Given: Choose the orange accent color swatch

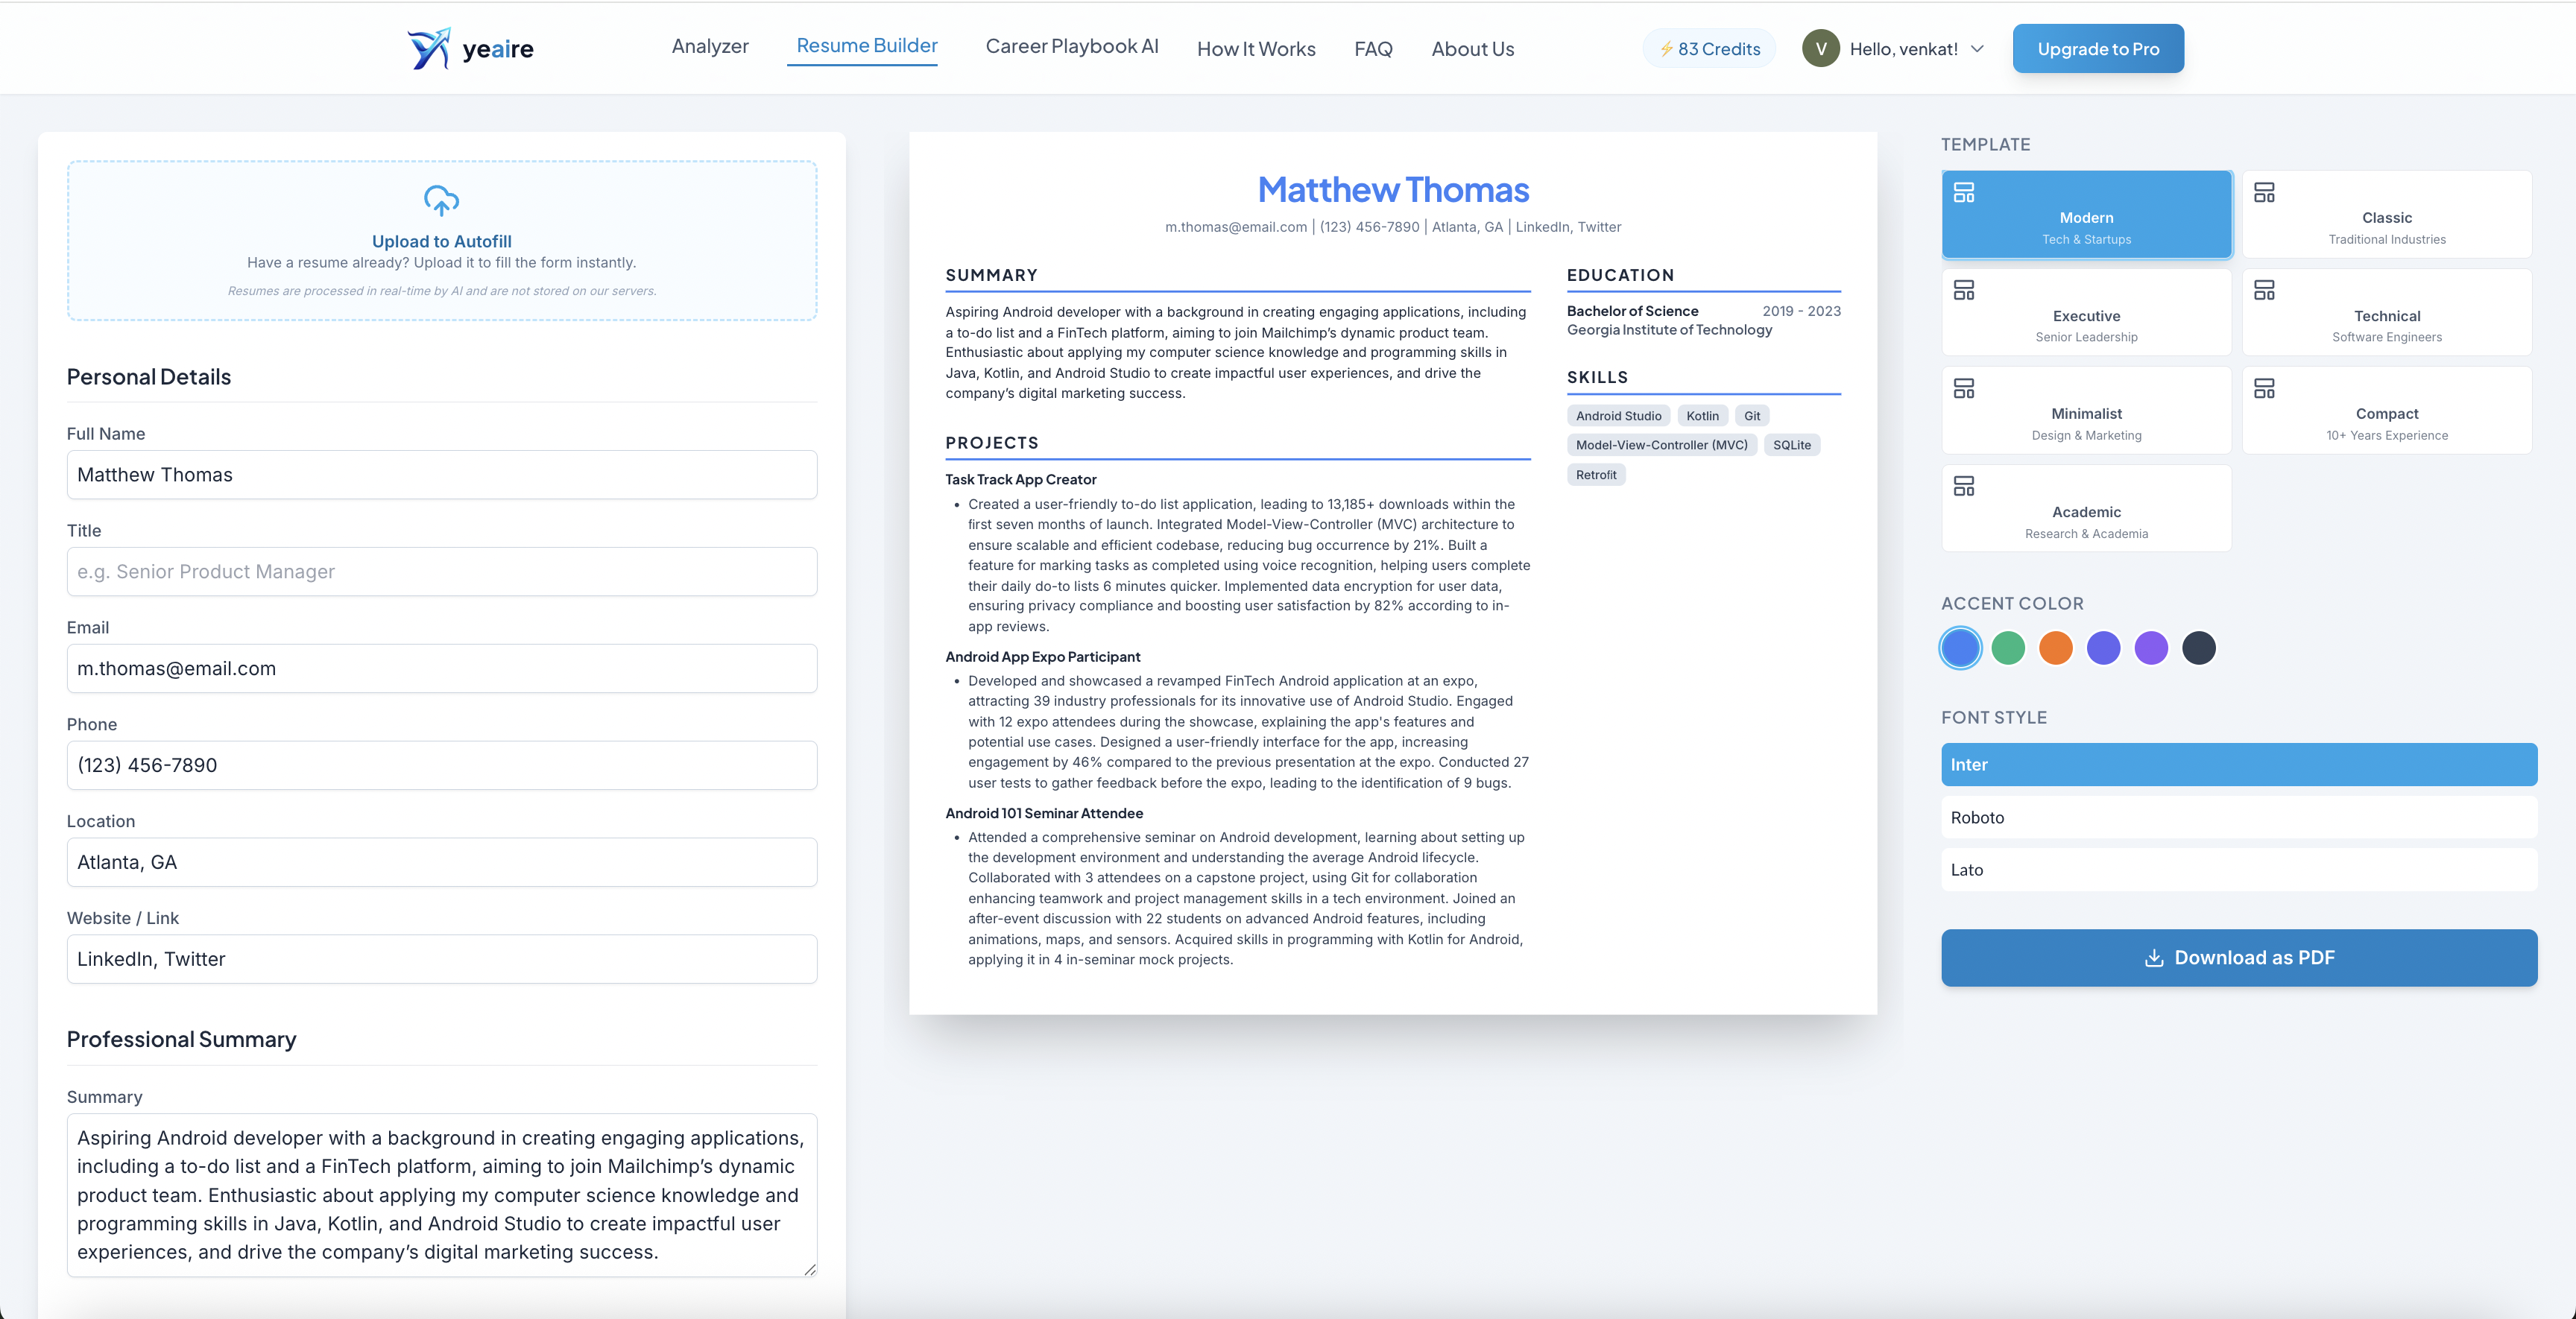Looking at the screenshot, I should (2056, 648).
